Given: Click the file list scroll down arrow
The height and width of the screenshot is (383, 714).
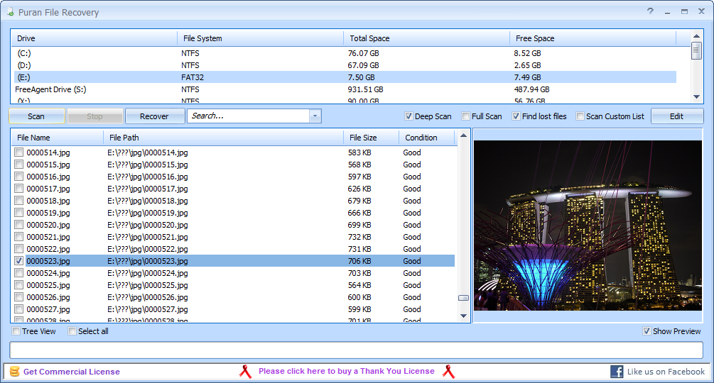Looking at the screenshot, I should click(463, 316).
